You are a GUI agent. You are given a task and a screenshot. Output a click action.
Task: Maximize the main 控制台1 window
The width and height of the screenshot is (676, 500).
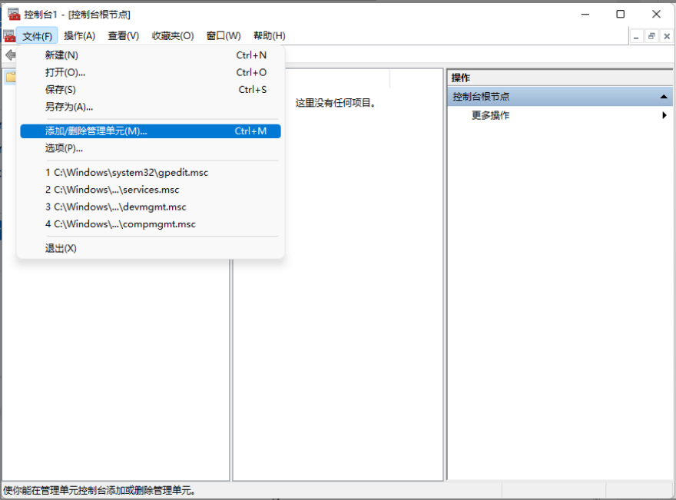621,15
